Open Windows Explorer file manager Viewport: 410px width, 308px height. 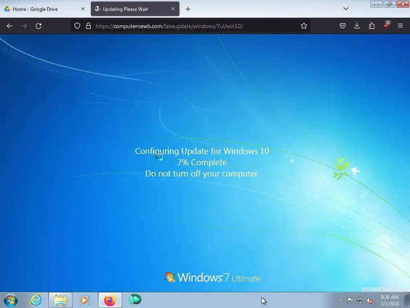tap(60, 300)
